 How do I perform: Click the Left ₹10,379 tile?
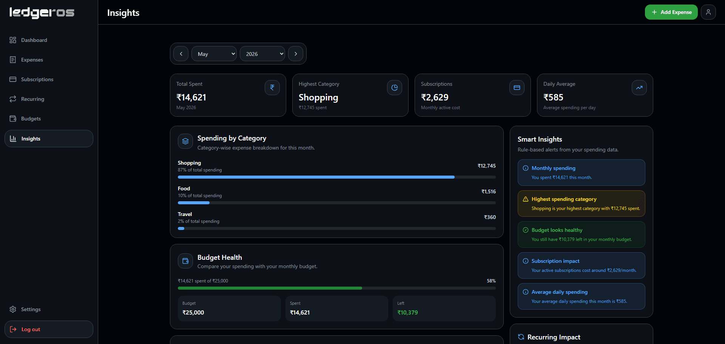(444, 309)
